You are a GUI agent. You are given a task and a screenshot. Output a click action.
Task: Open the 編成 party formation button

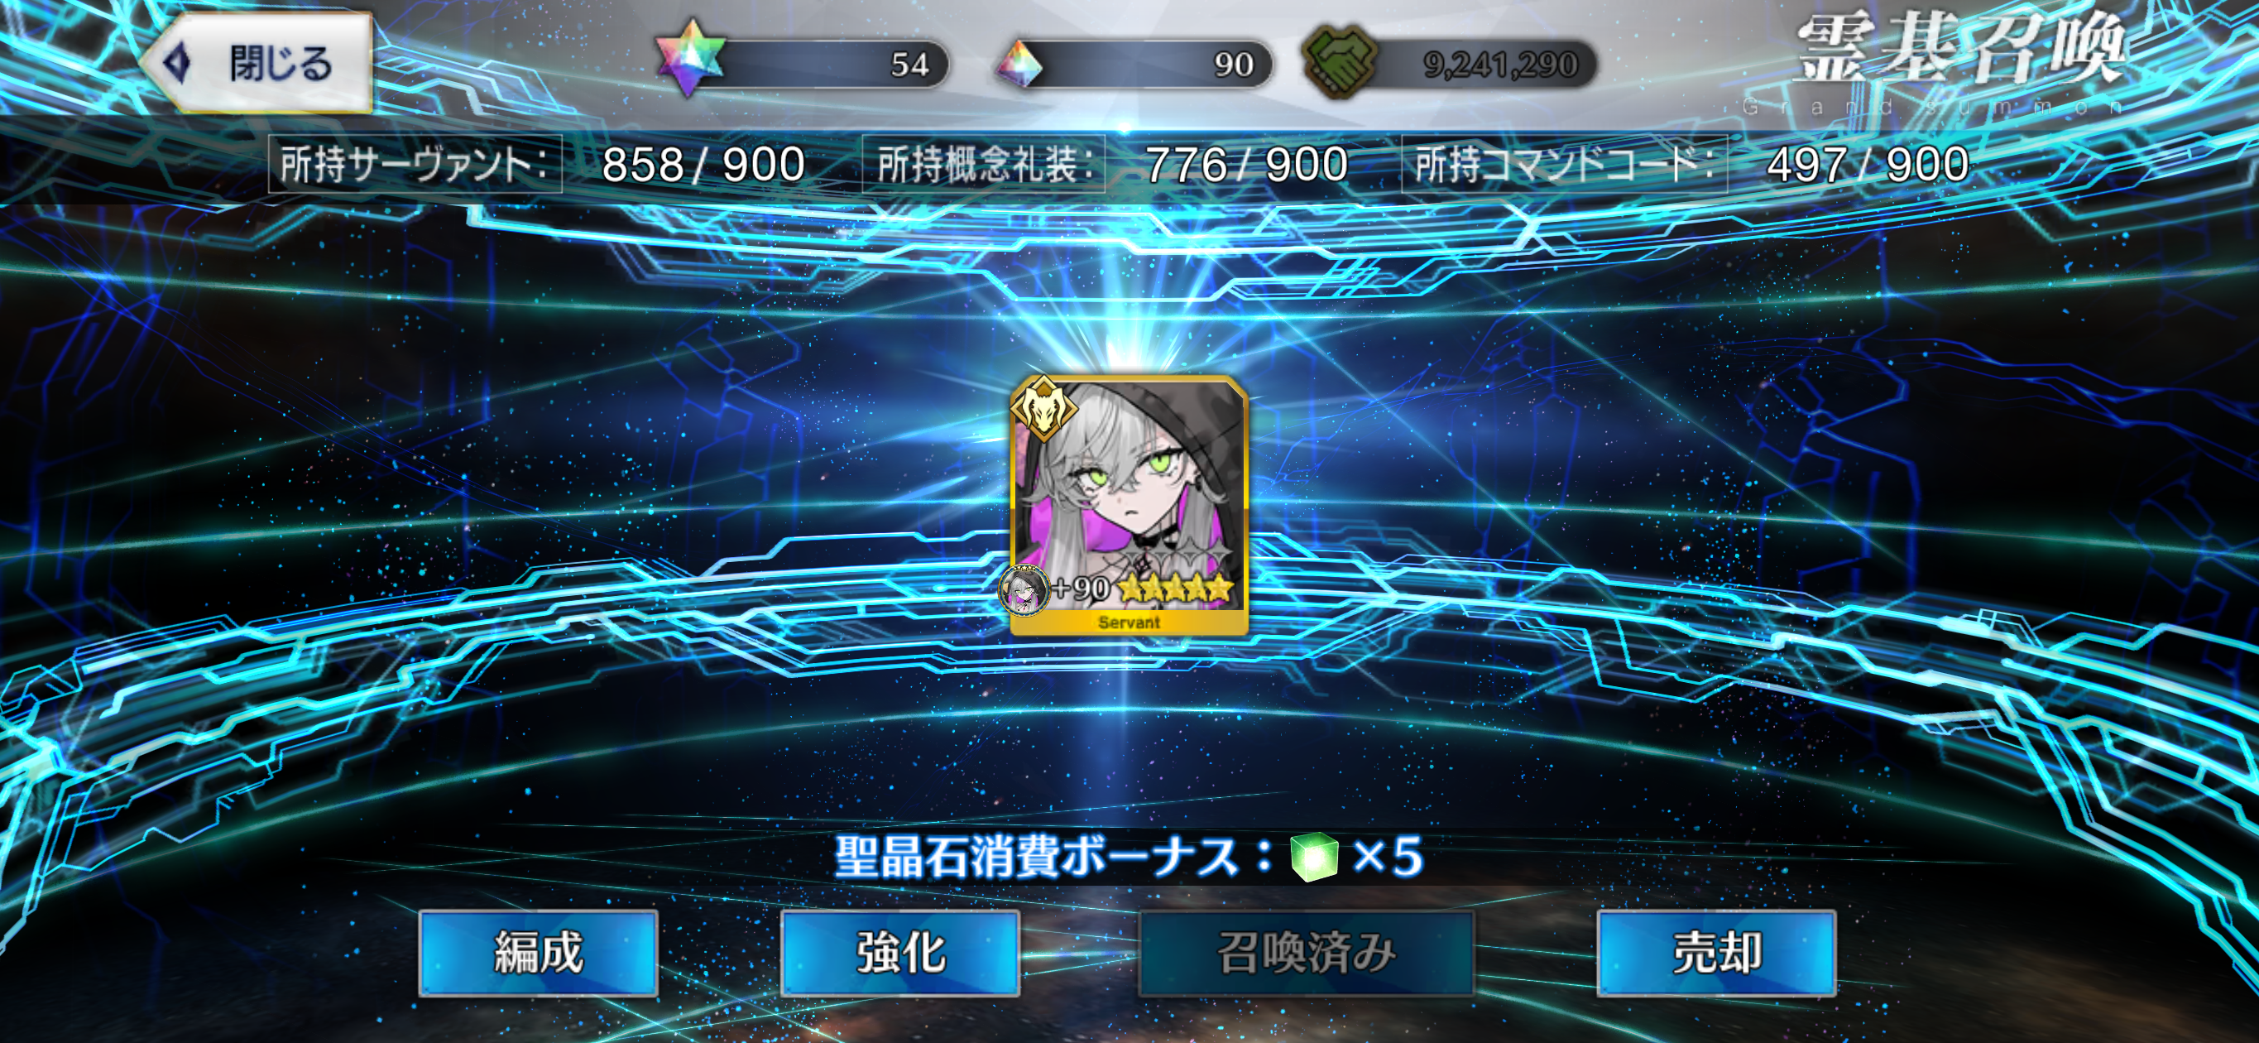click(x=539, y=953)
